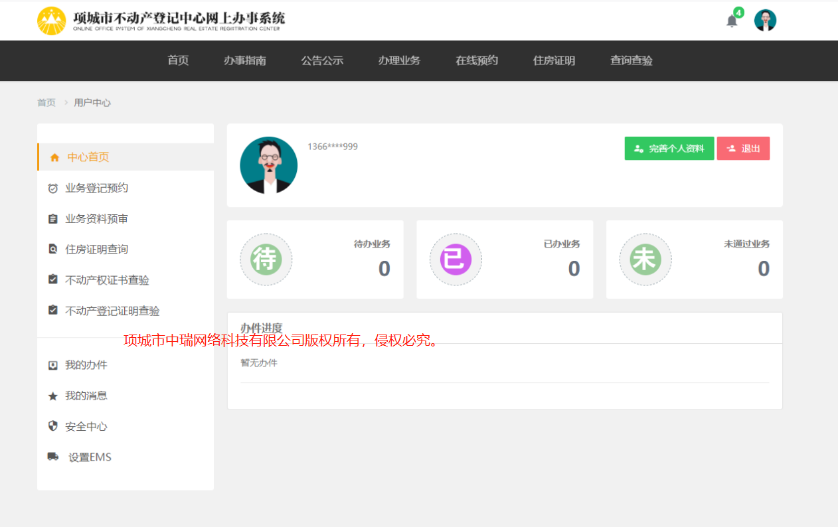
Task: Open 安全中心 sidebar entry
Action: pos(86,427)
